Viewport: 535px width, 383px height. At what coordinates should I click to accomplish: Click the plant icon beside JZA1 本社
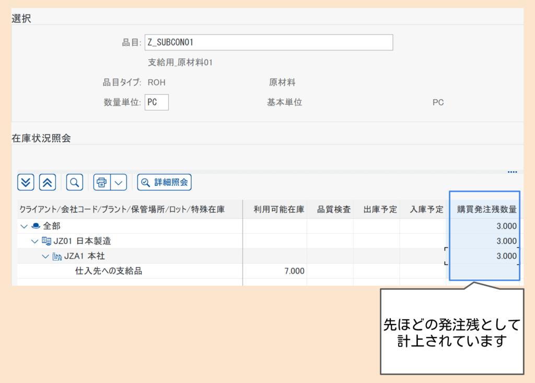pyautogui.click(x=57, y=256)
